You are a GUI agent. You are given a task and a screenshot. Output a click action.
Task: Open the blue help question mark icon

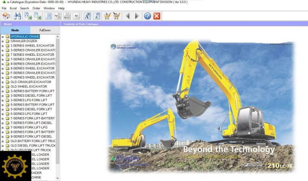click(x=147, y=16)
